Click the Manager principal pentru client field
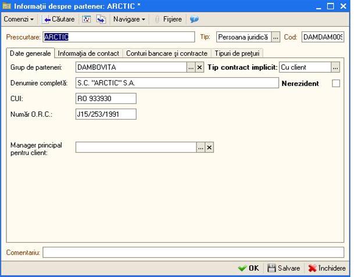 [136, 147]
